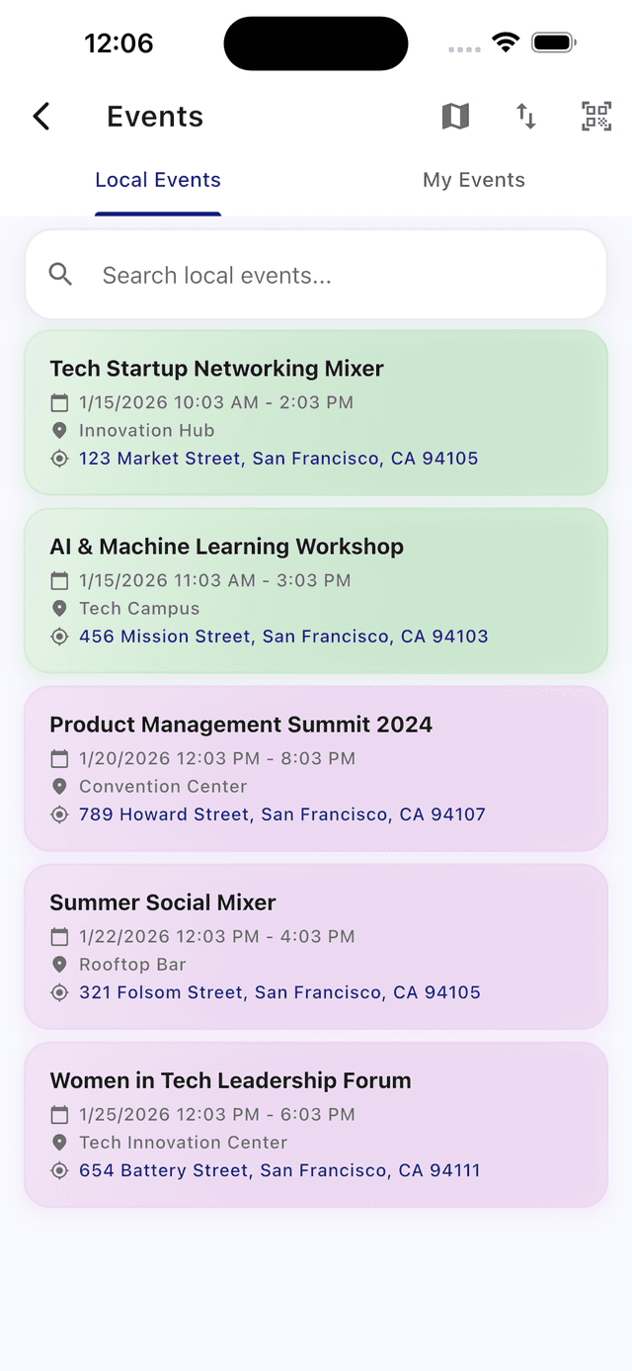Open 789 Howard Street address link
The width and height of the screenshot is (632, 1371).
click(282, 814)
